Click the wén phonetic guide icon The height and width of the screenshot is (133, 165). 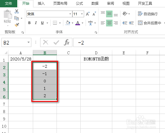tap(90, 23)
